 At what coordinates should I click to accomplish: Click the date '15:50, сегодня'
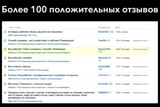pyautogui.click(x=122, y=32)
